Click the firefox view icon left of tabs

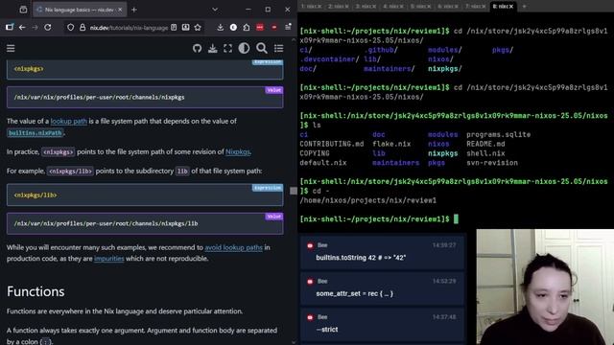tap(23, 10)
